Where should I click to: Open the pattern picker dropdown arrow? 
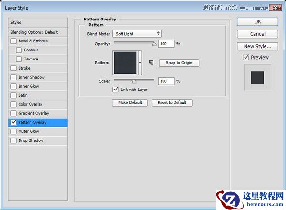coord(140,63)
